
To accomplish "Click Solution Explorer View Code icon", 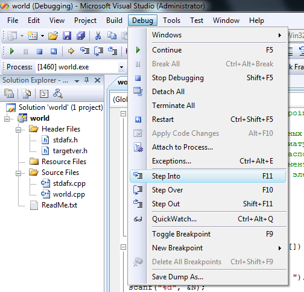I will [44, 94].
